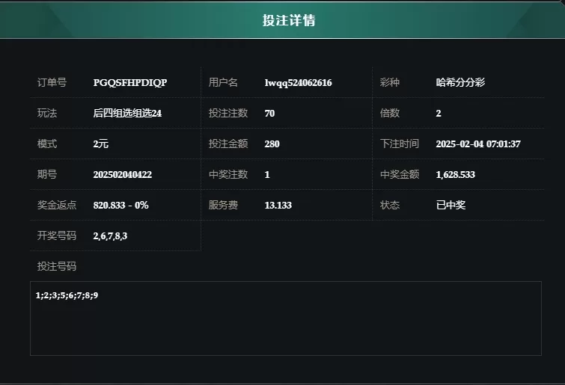Select the bet numbers 1;2;3;5;6;7;8;9
This screenshot has height=385, width=565.
point(67,295)
